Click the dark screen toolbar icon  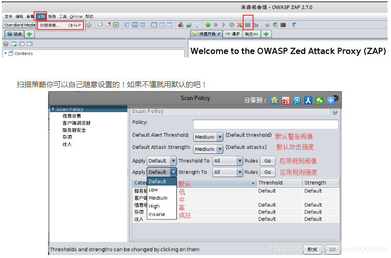tap(283, 25)
